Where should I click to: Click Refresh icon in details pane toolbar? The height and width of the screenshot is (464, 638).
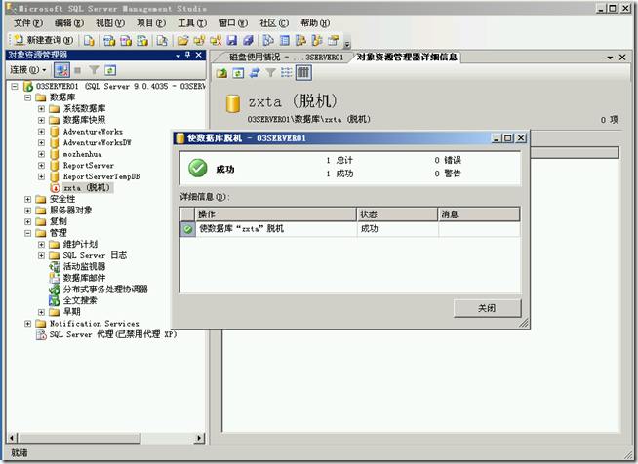238,73
